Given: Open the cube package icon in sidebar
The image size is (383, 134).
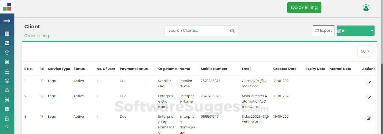Looking at the screenshot, I should coord(7,53).
